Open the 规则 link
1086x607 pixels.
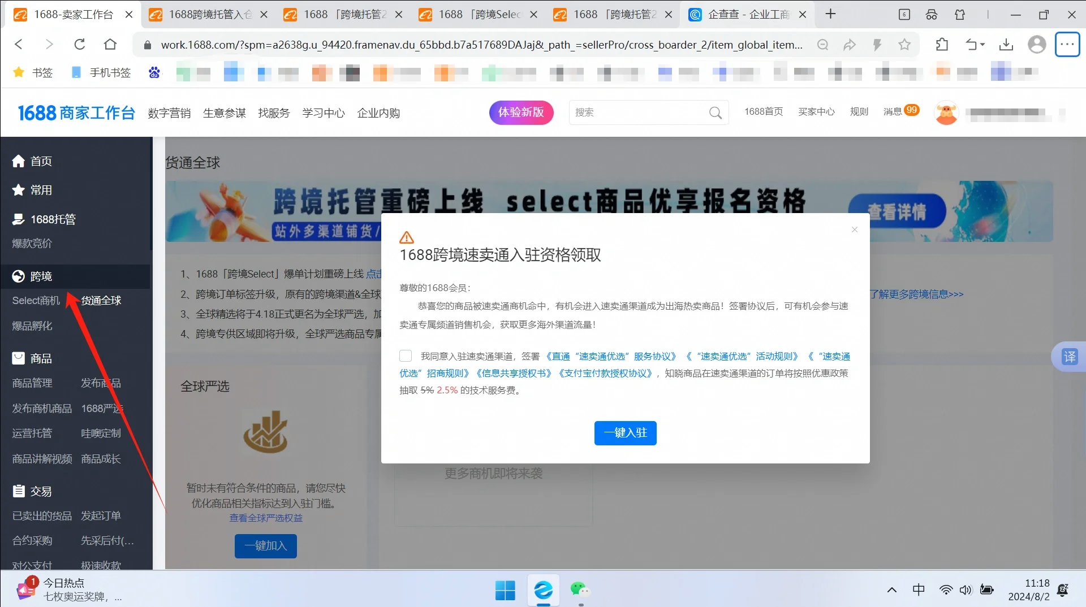point(859,112)
